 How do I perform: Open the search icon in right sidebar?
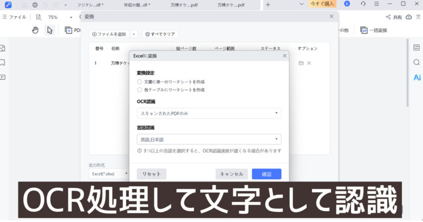416,62
